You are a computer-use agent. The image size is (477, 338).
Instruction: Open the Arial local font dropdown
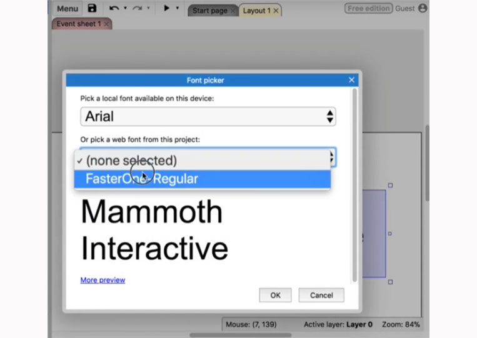208,116
